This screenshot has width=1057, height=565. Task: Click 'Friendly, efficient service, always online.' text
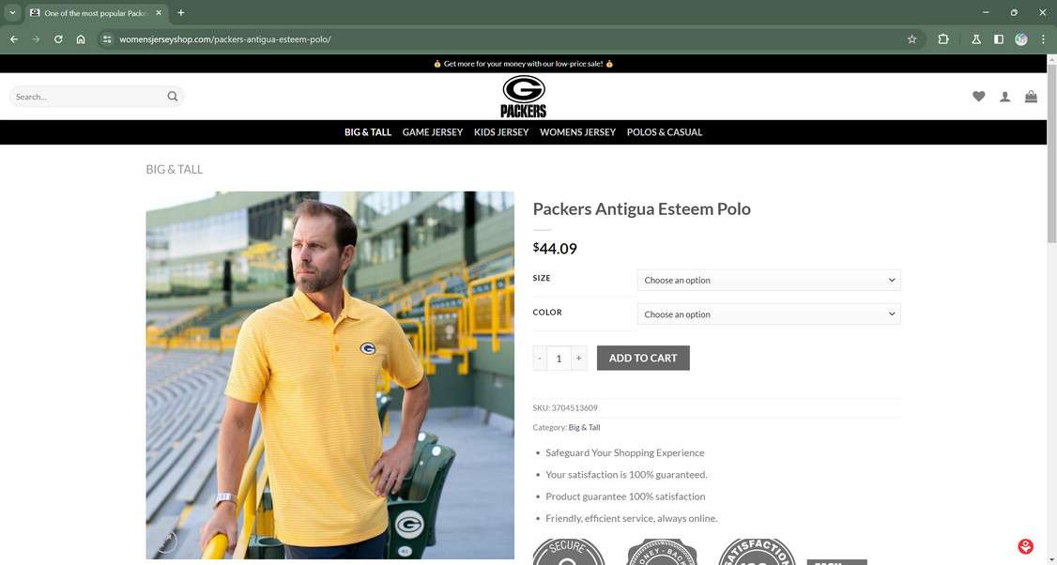pos(632,518)
